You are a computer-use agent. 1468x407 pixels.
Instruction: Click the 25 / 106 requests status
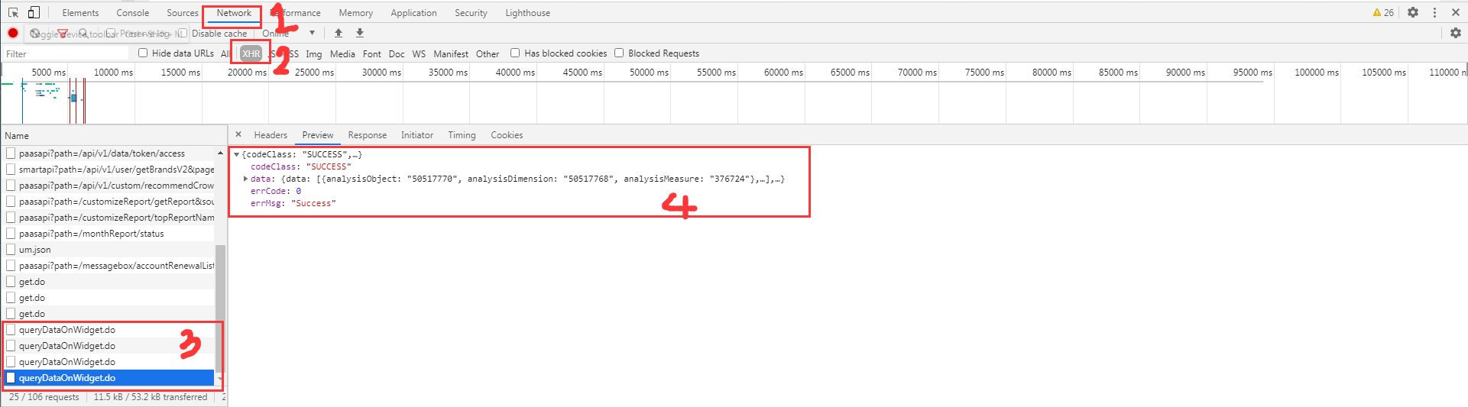pos(44,397)
